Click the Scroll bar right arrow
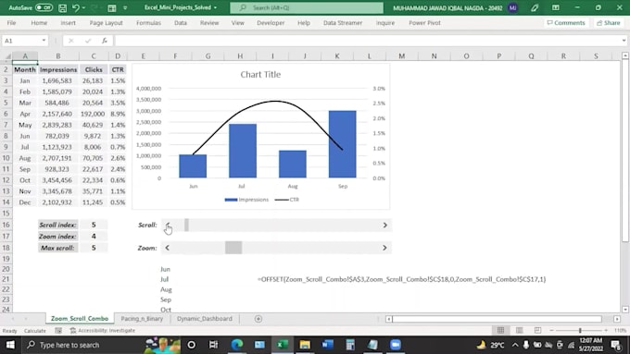This screenshot has height=354, width=630. (x=384, y=226)
